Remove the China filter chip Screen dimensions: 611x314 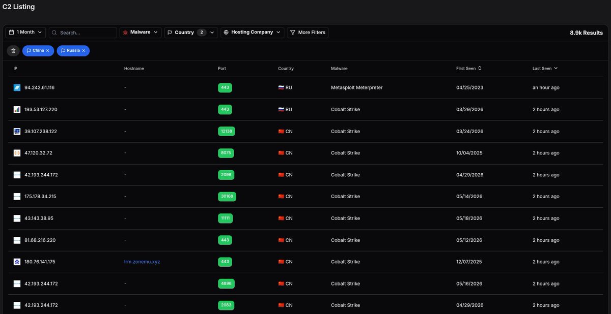tap(48, 51)
